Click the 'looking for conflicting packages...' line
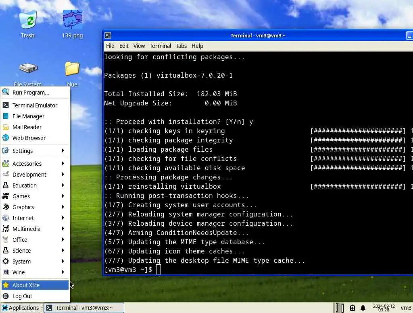 click(174, 57)
